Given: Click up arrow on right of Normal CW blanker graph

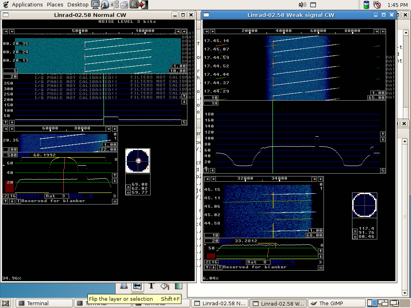Looking at the screenshot, I should (x=114, y=175).
